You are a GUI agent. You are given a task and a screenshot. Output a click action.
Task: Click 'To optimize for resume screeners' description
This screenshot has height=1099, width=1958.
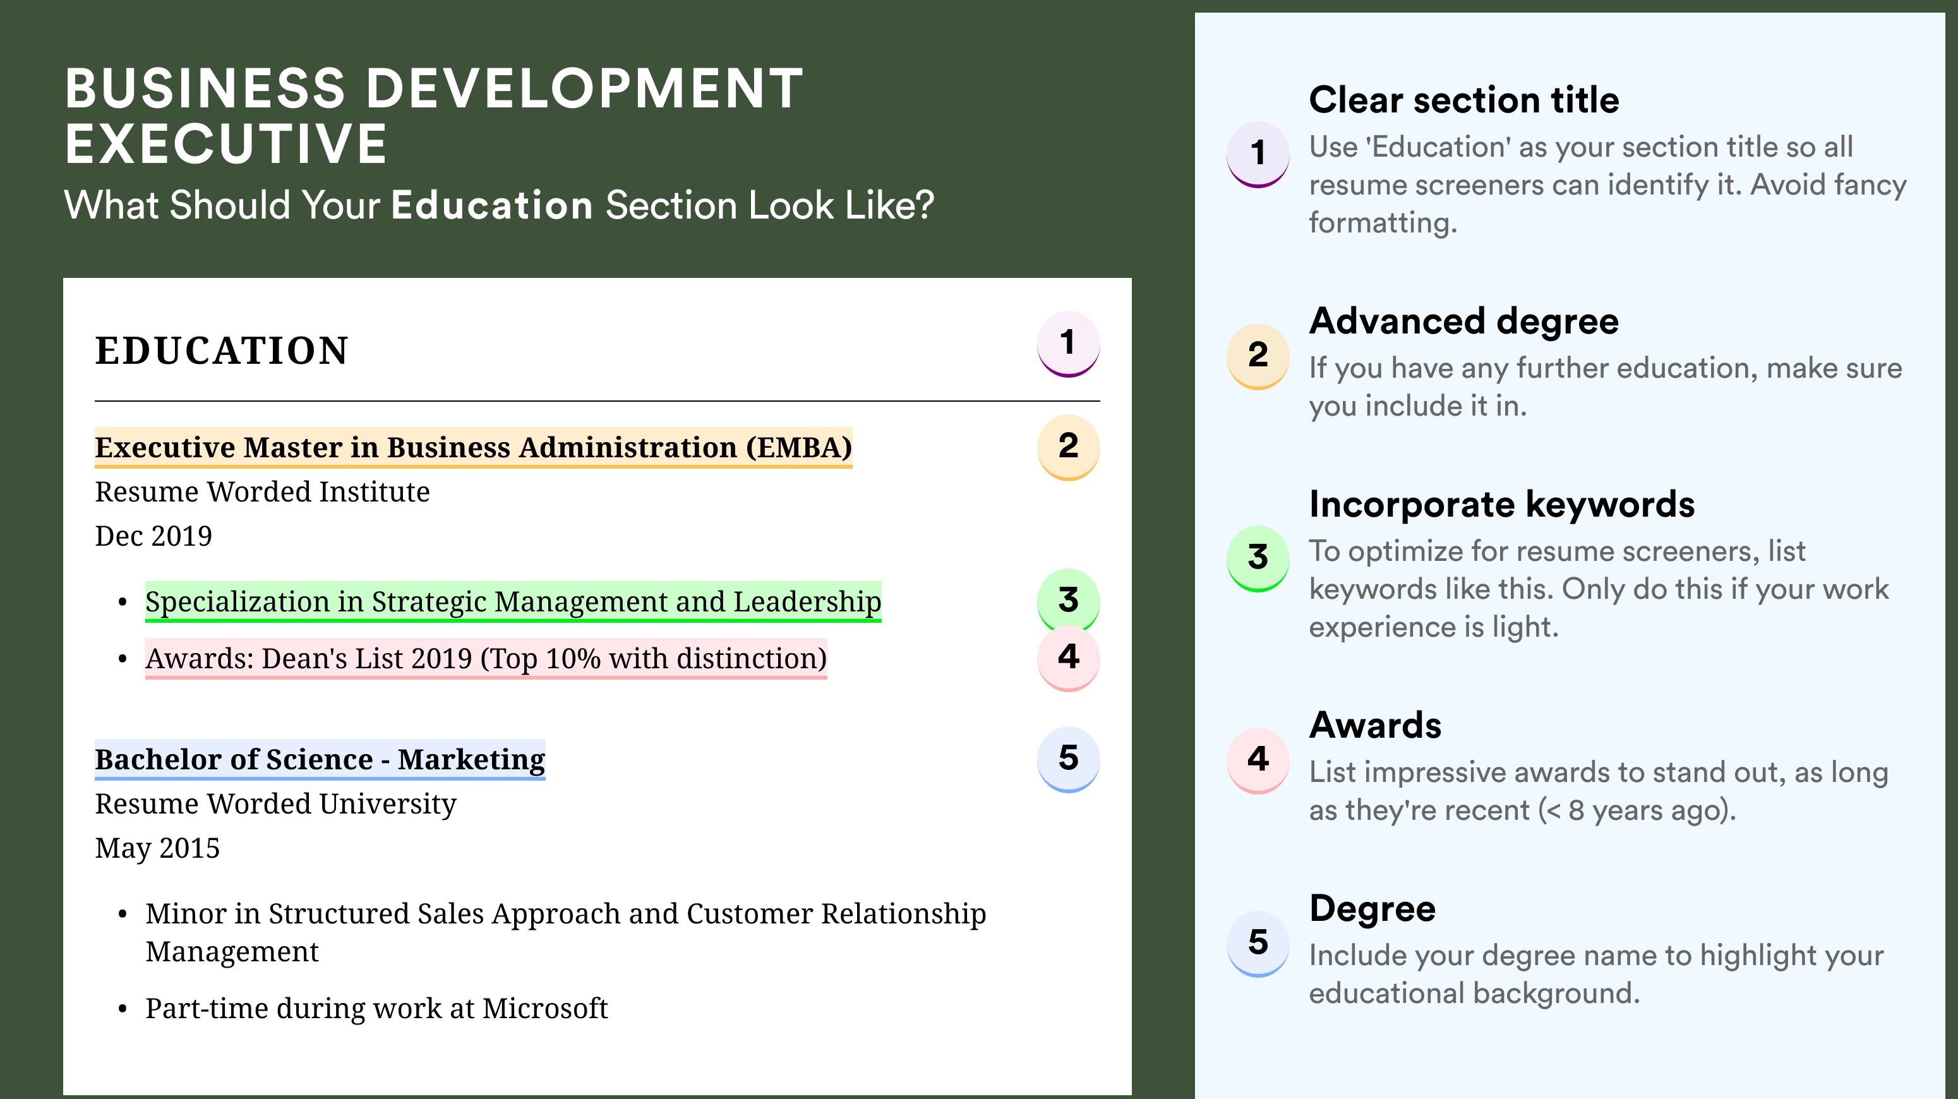point(1599,589)
